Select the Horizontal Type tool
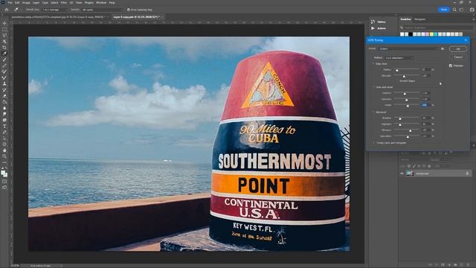This screenshot has width=476, height=268. (4, 126)
